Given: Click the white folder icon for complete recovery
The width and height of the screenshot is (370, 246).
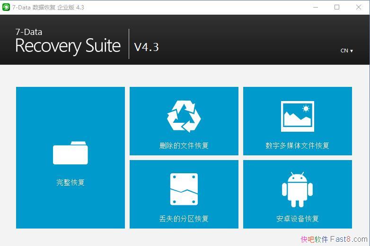Looking at the screenshot, I should coord(70,153).
